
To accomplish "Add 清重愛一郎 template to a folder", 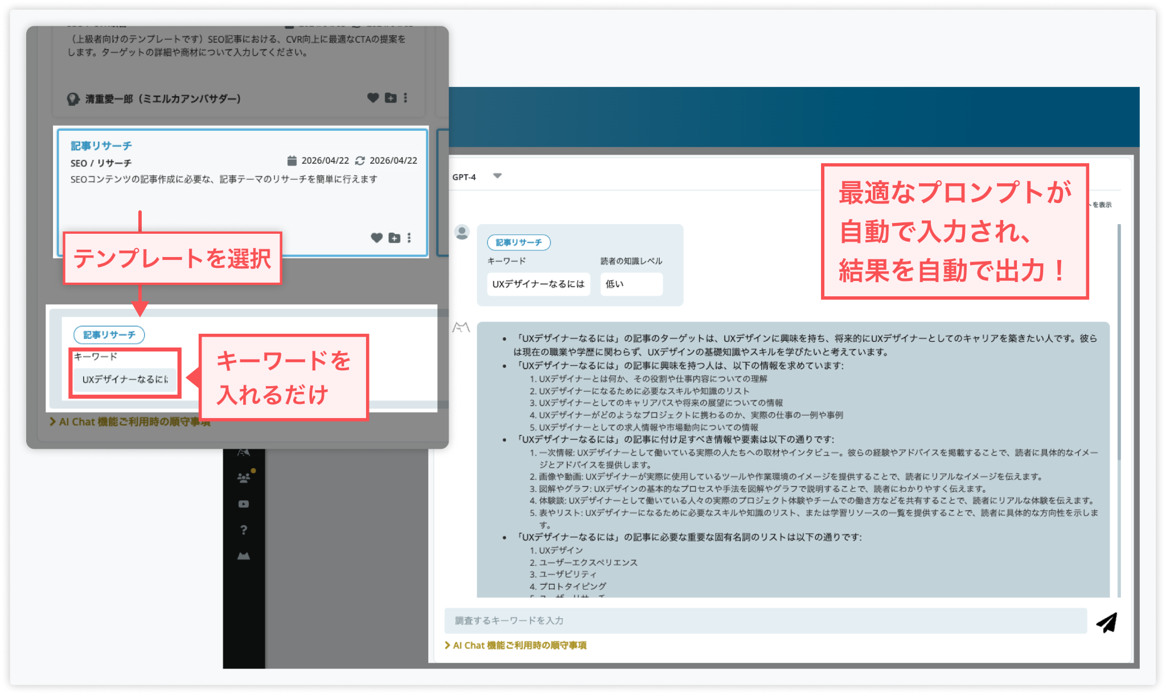I will coord(391,98).
